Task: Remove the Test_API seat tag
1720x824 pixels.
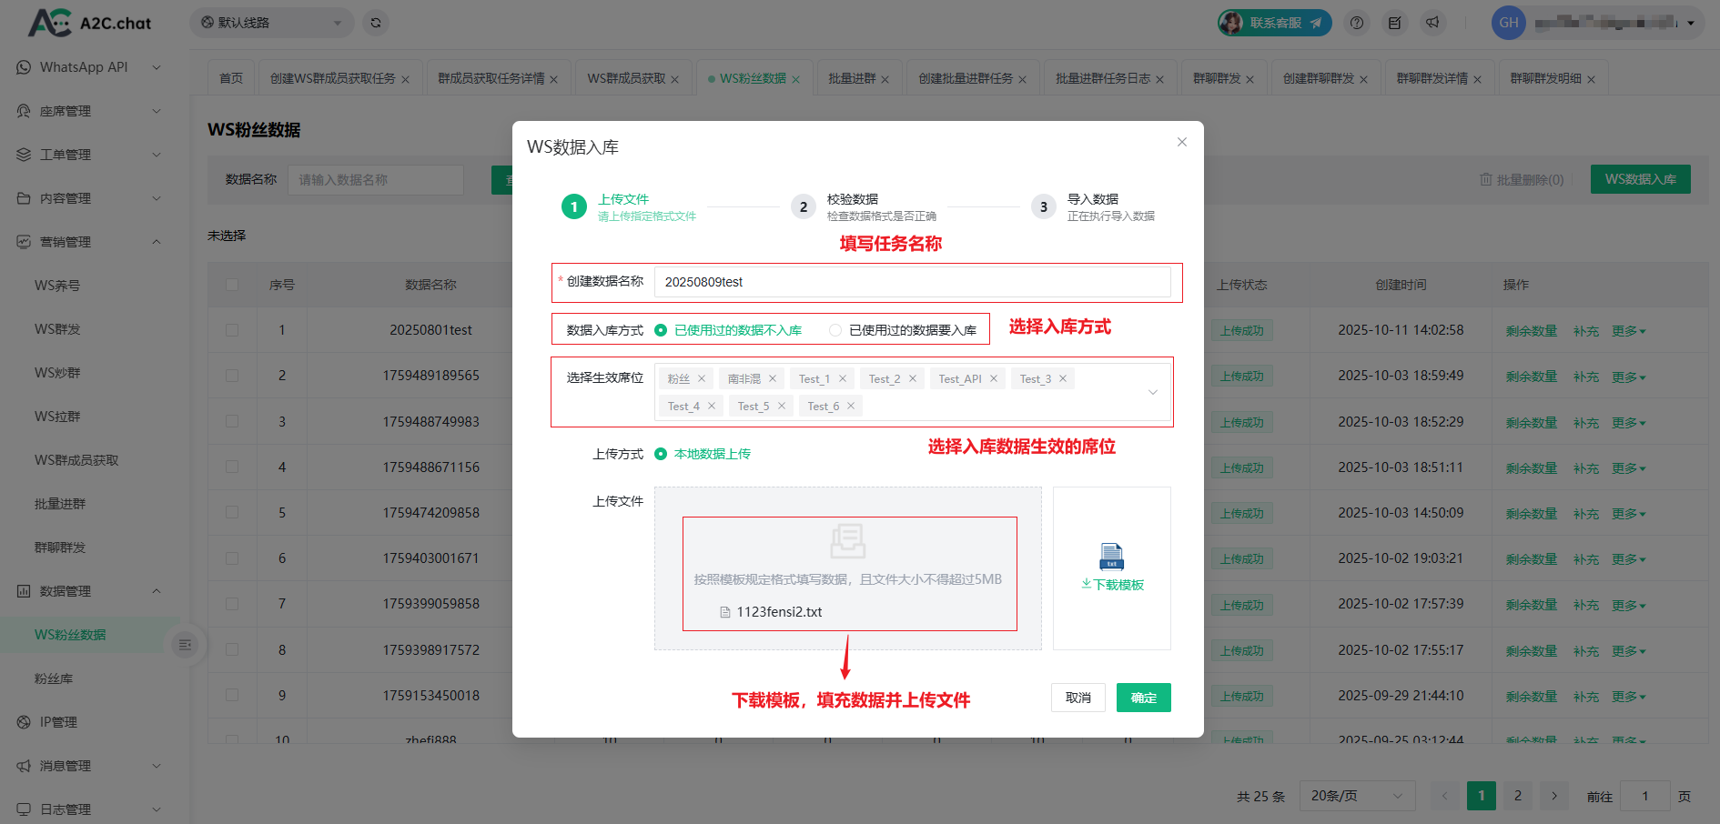Action: [994, 379]
